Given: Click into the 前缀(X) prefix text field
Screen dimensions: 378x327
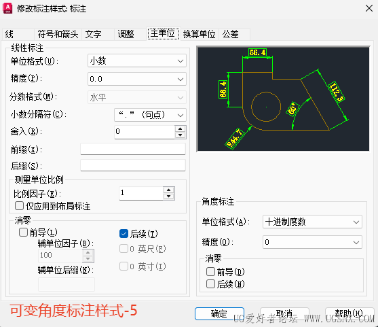Looking at the screenshot, I should coord(133,149).
